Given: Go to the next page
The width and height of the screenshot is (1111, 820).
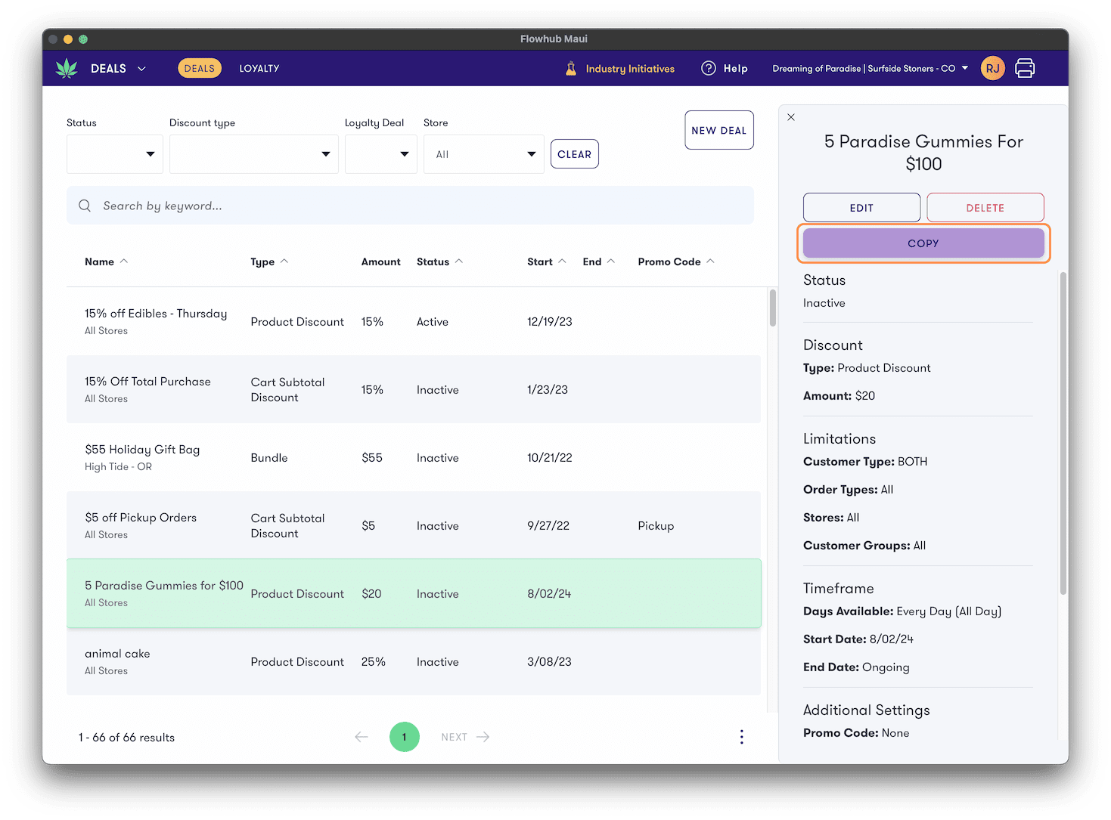Looking at the screenshot, I should [x=465, y=737].
